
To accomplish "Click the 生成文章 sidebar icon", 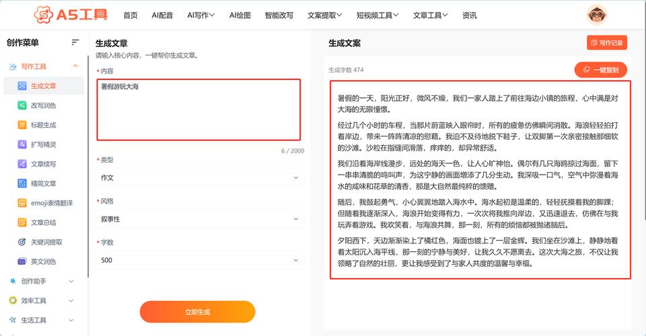I will coord(22,86).
